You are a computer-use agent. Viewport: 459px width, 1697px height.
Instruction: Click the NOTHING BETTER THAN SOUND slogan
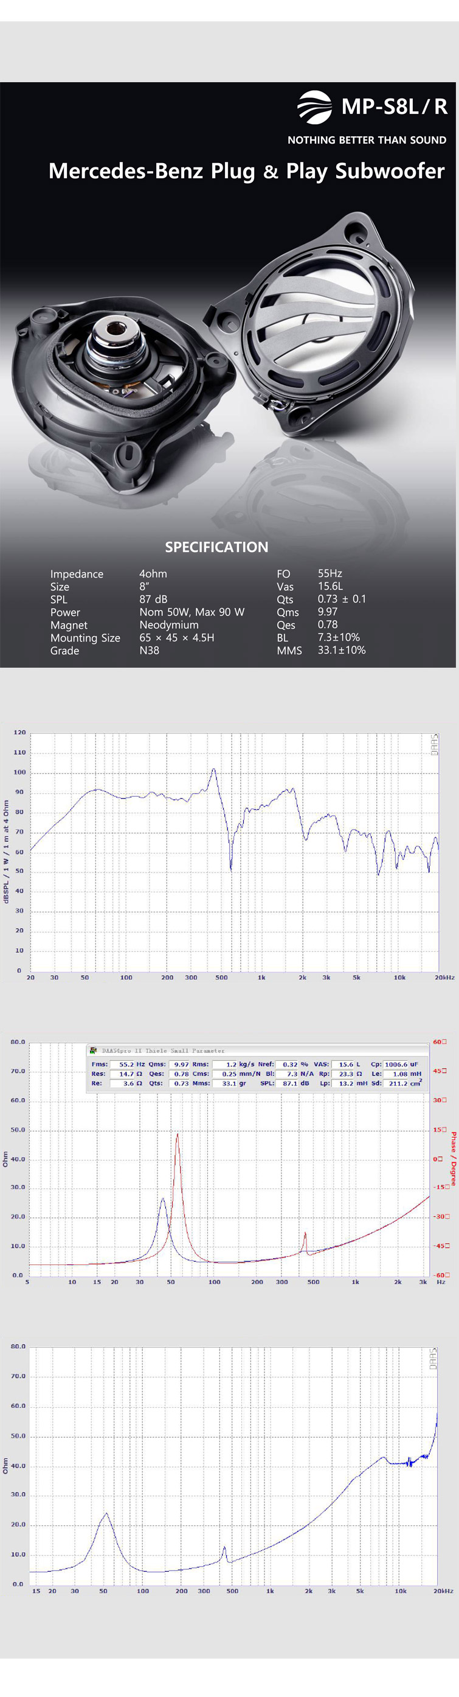tap(367, 139)
